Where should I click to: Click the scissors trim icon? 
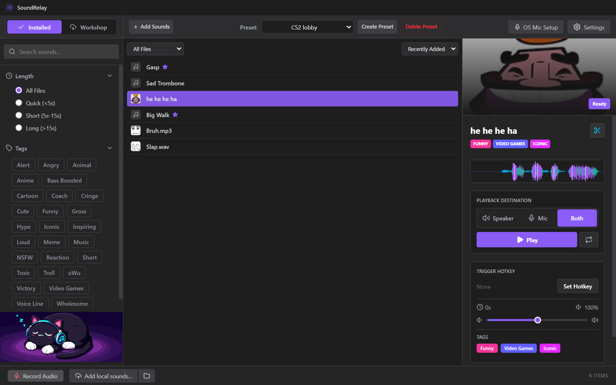597,131
